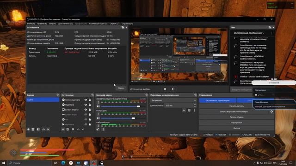Move source up with Sources up arrow

(x=78, y=129)
